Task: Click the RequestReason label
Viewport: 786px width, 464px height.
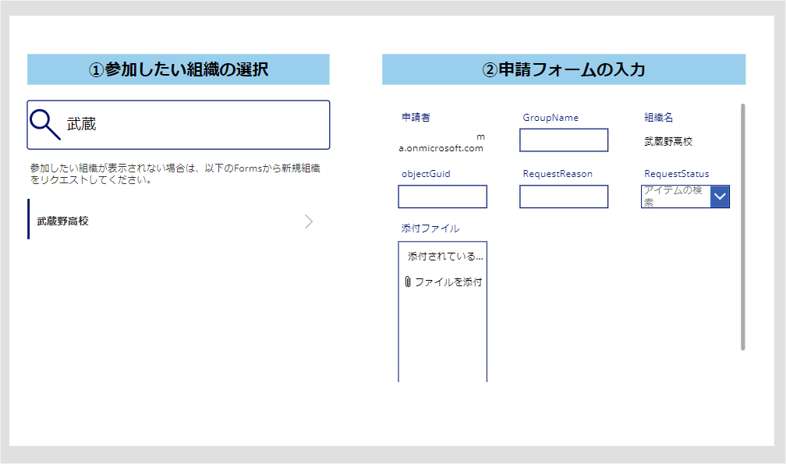Action: tap(558, 174)
